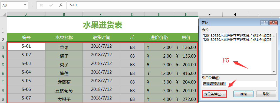Image resolution: width=280 pixels, height=103 pixels.
Task: Select column I header
Action: (x=259, y=14)
